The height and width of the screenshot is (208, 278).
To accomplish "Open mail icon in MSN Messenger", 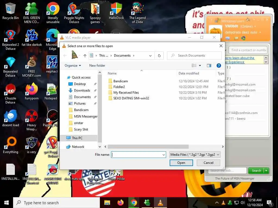I will coord(228,38).
